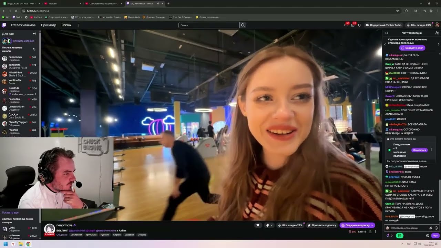441x248 pixels.
Task: Open pandafxfx channel in sidebar
Action: pos(20,66)
